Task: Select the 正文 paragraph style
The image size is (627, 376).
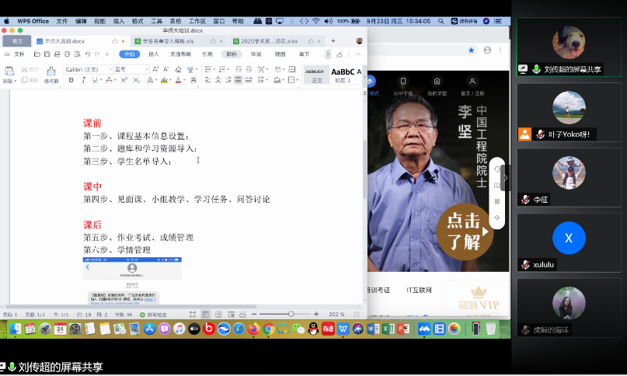Action: click(315, 75)
